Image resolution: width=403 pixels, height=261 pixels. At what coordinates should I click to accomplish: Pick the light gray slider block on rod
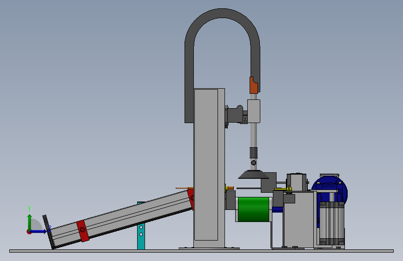click(x=254, y=111)
